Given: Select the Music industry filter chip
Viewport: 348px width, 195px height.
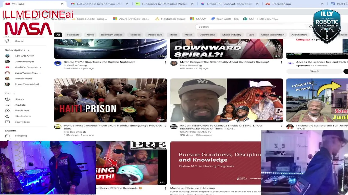Looking at the screenshot, I should (x=232, y=35).
